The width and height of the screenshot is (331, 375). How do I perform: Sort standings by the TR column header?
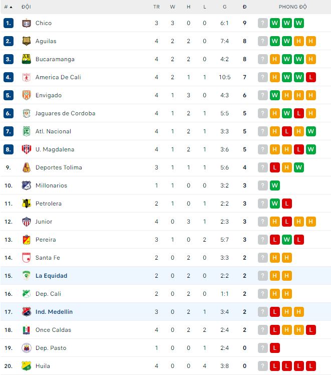pyautogui.click(x=156, y=7)
